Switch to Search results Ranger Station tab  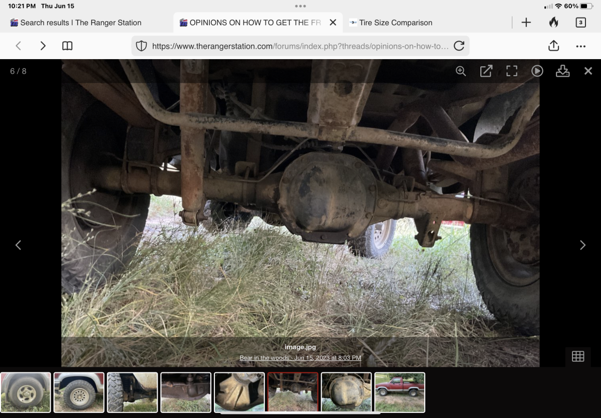(x=75, y=23)
